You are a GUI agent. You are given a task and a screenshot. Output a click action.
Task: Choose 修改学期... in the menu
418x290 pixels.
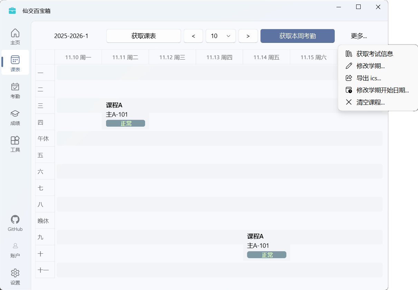(x=370, y=66)
